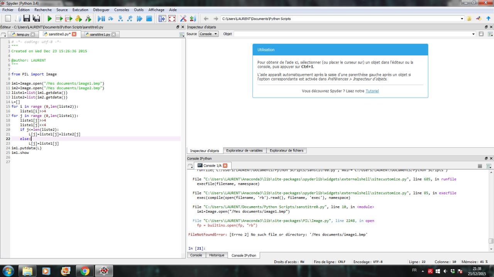Close the temp.py tab

click(33, 35)
